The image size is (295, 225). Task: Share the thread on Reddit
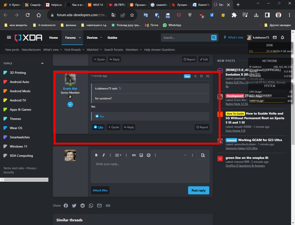(x=83, y=206)
